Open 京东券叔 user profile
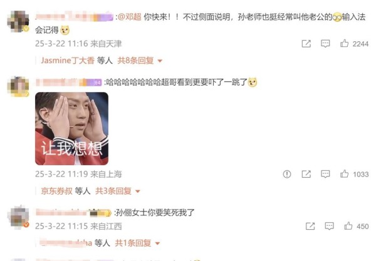 (56, 191)
